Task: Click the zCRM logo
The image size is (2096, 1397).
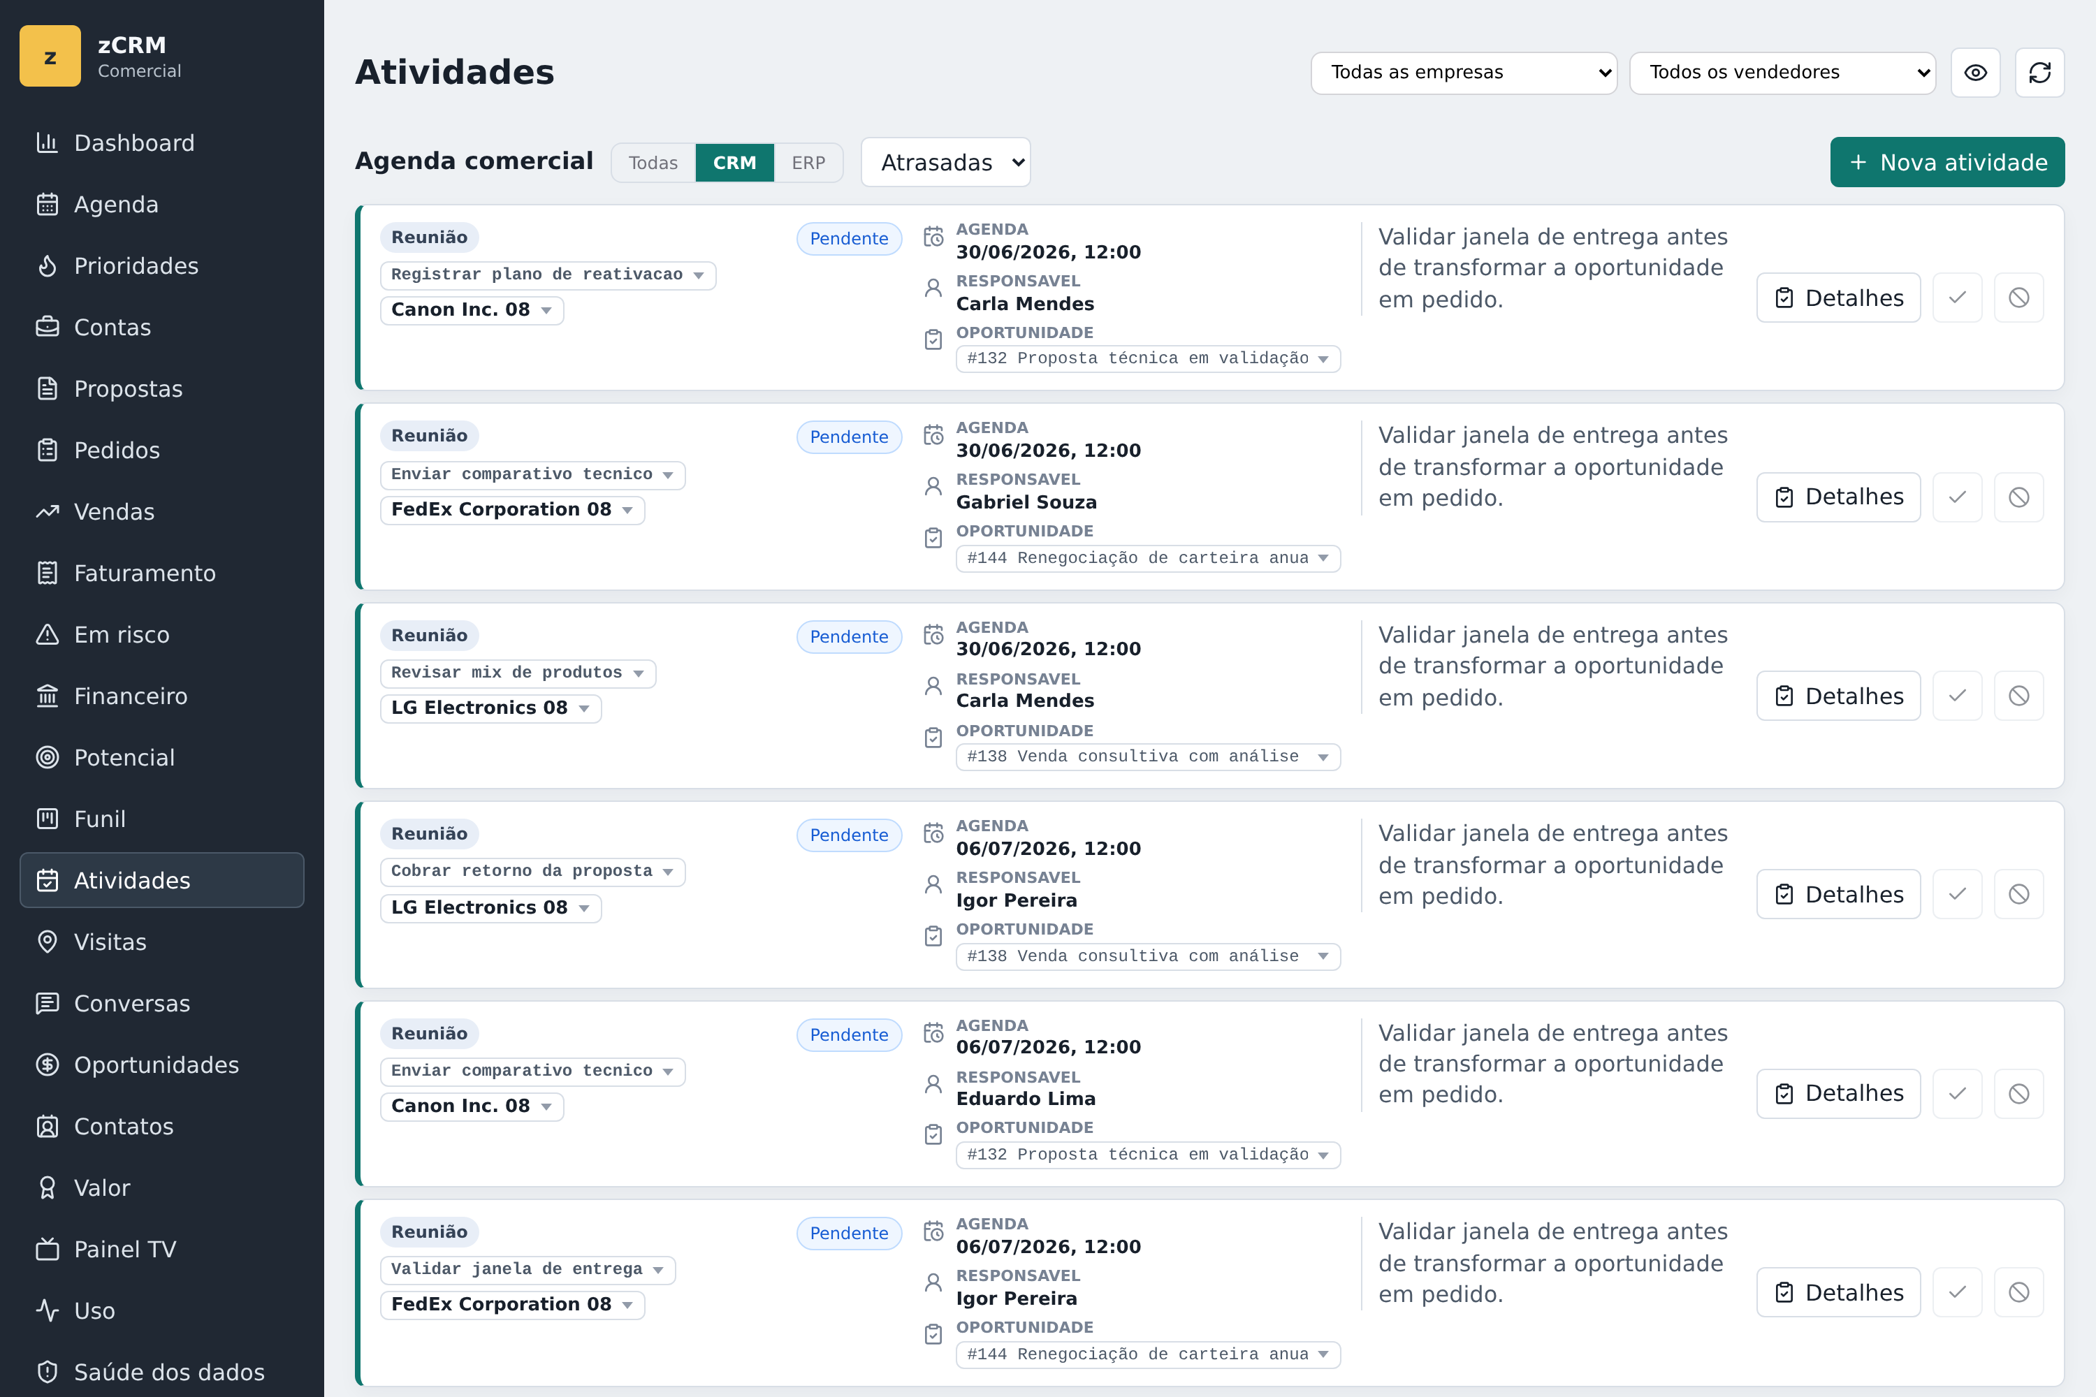Action: (50, 56)
